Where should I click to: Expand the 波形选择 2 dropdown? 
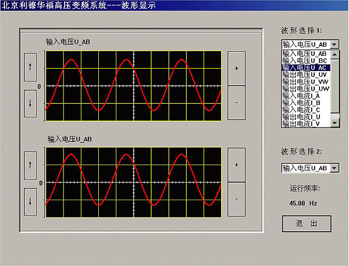(x=333, y=168)
